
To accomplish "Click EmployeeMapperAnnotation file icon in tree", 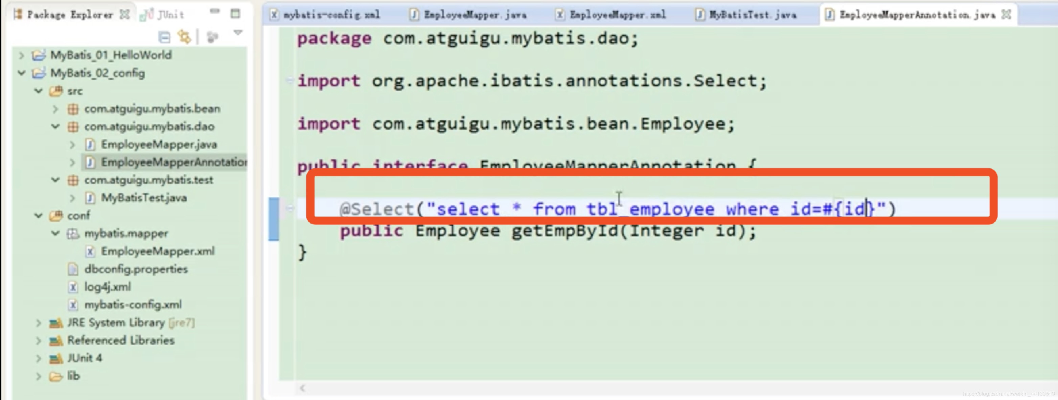I will 90,162.
